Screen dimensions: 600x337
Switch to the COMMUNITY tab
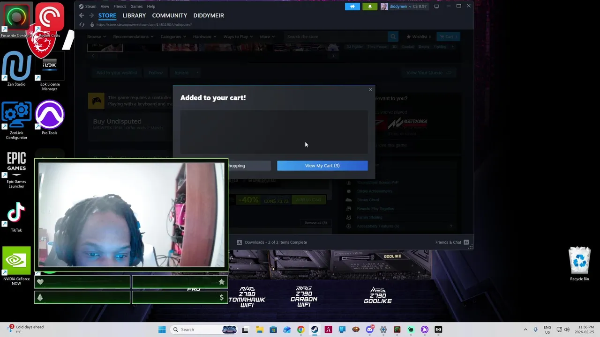pos(170,15)
